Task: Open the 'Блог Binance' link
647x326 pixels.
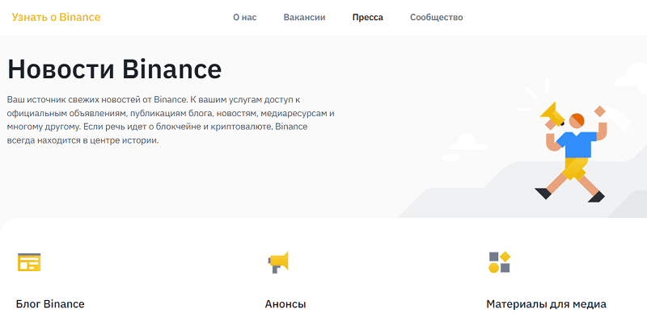Action: [50, 304]
